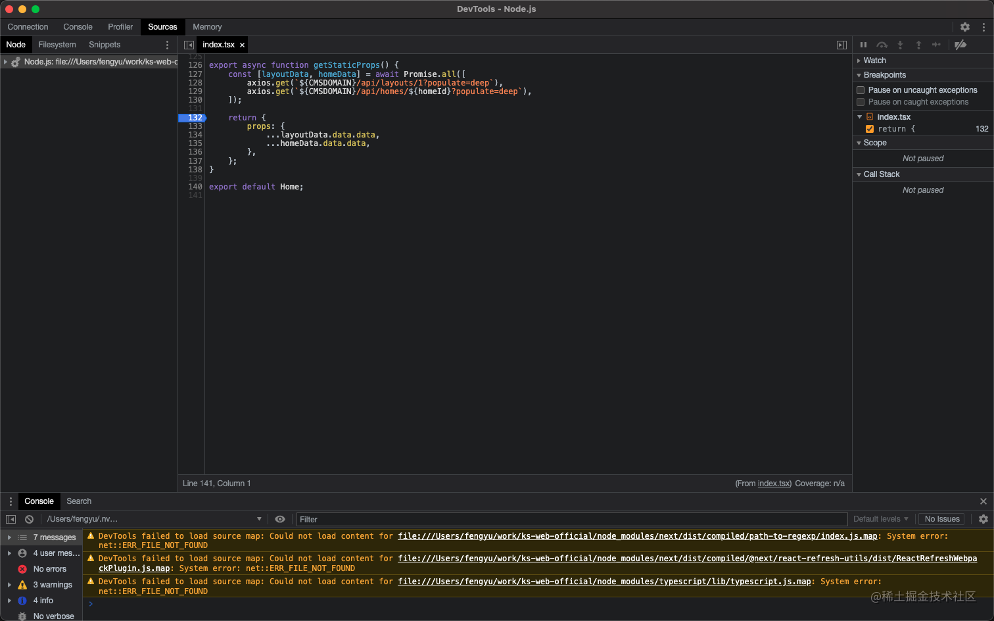Switch to the top Console tab
This screenshot has width=994, height=621.
(78, 27)
